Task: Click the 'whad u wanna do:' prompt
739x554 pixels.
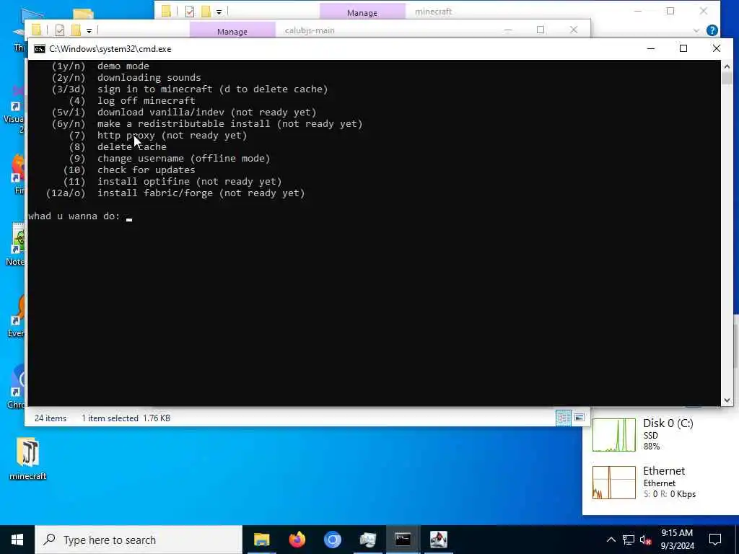Action: (x=74, y=216)
